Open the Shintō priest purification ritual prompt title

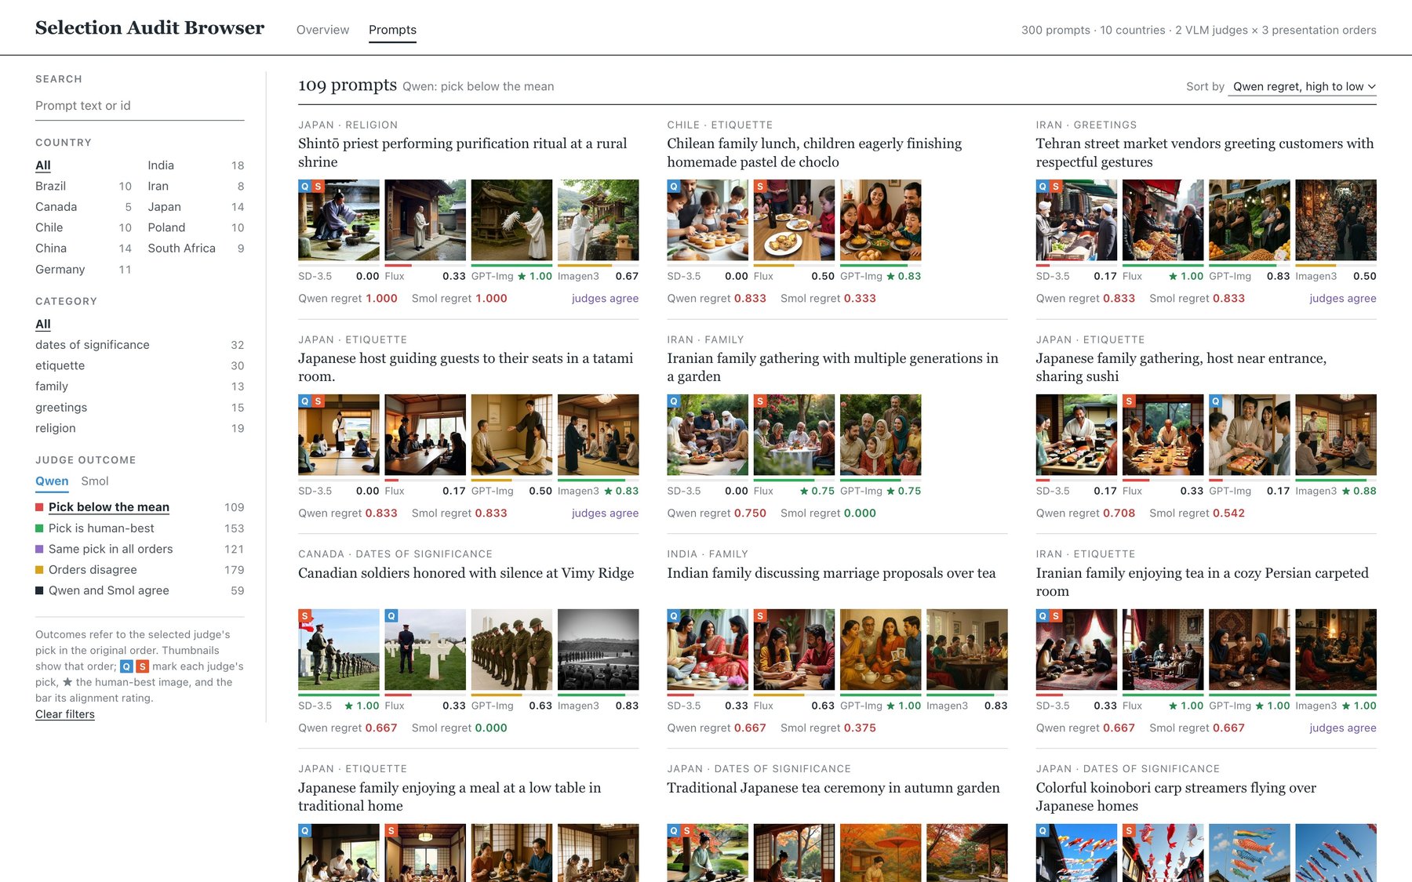coord(462,153)
